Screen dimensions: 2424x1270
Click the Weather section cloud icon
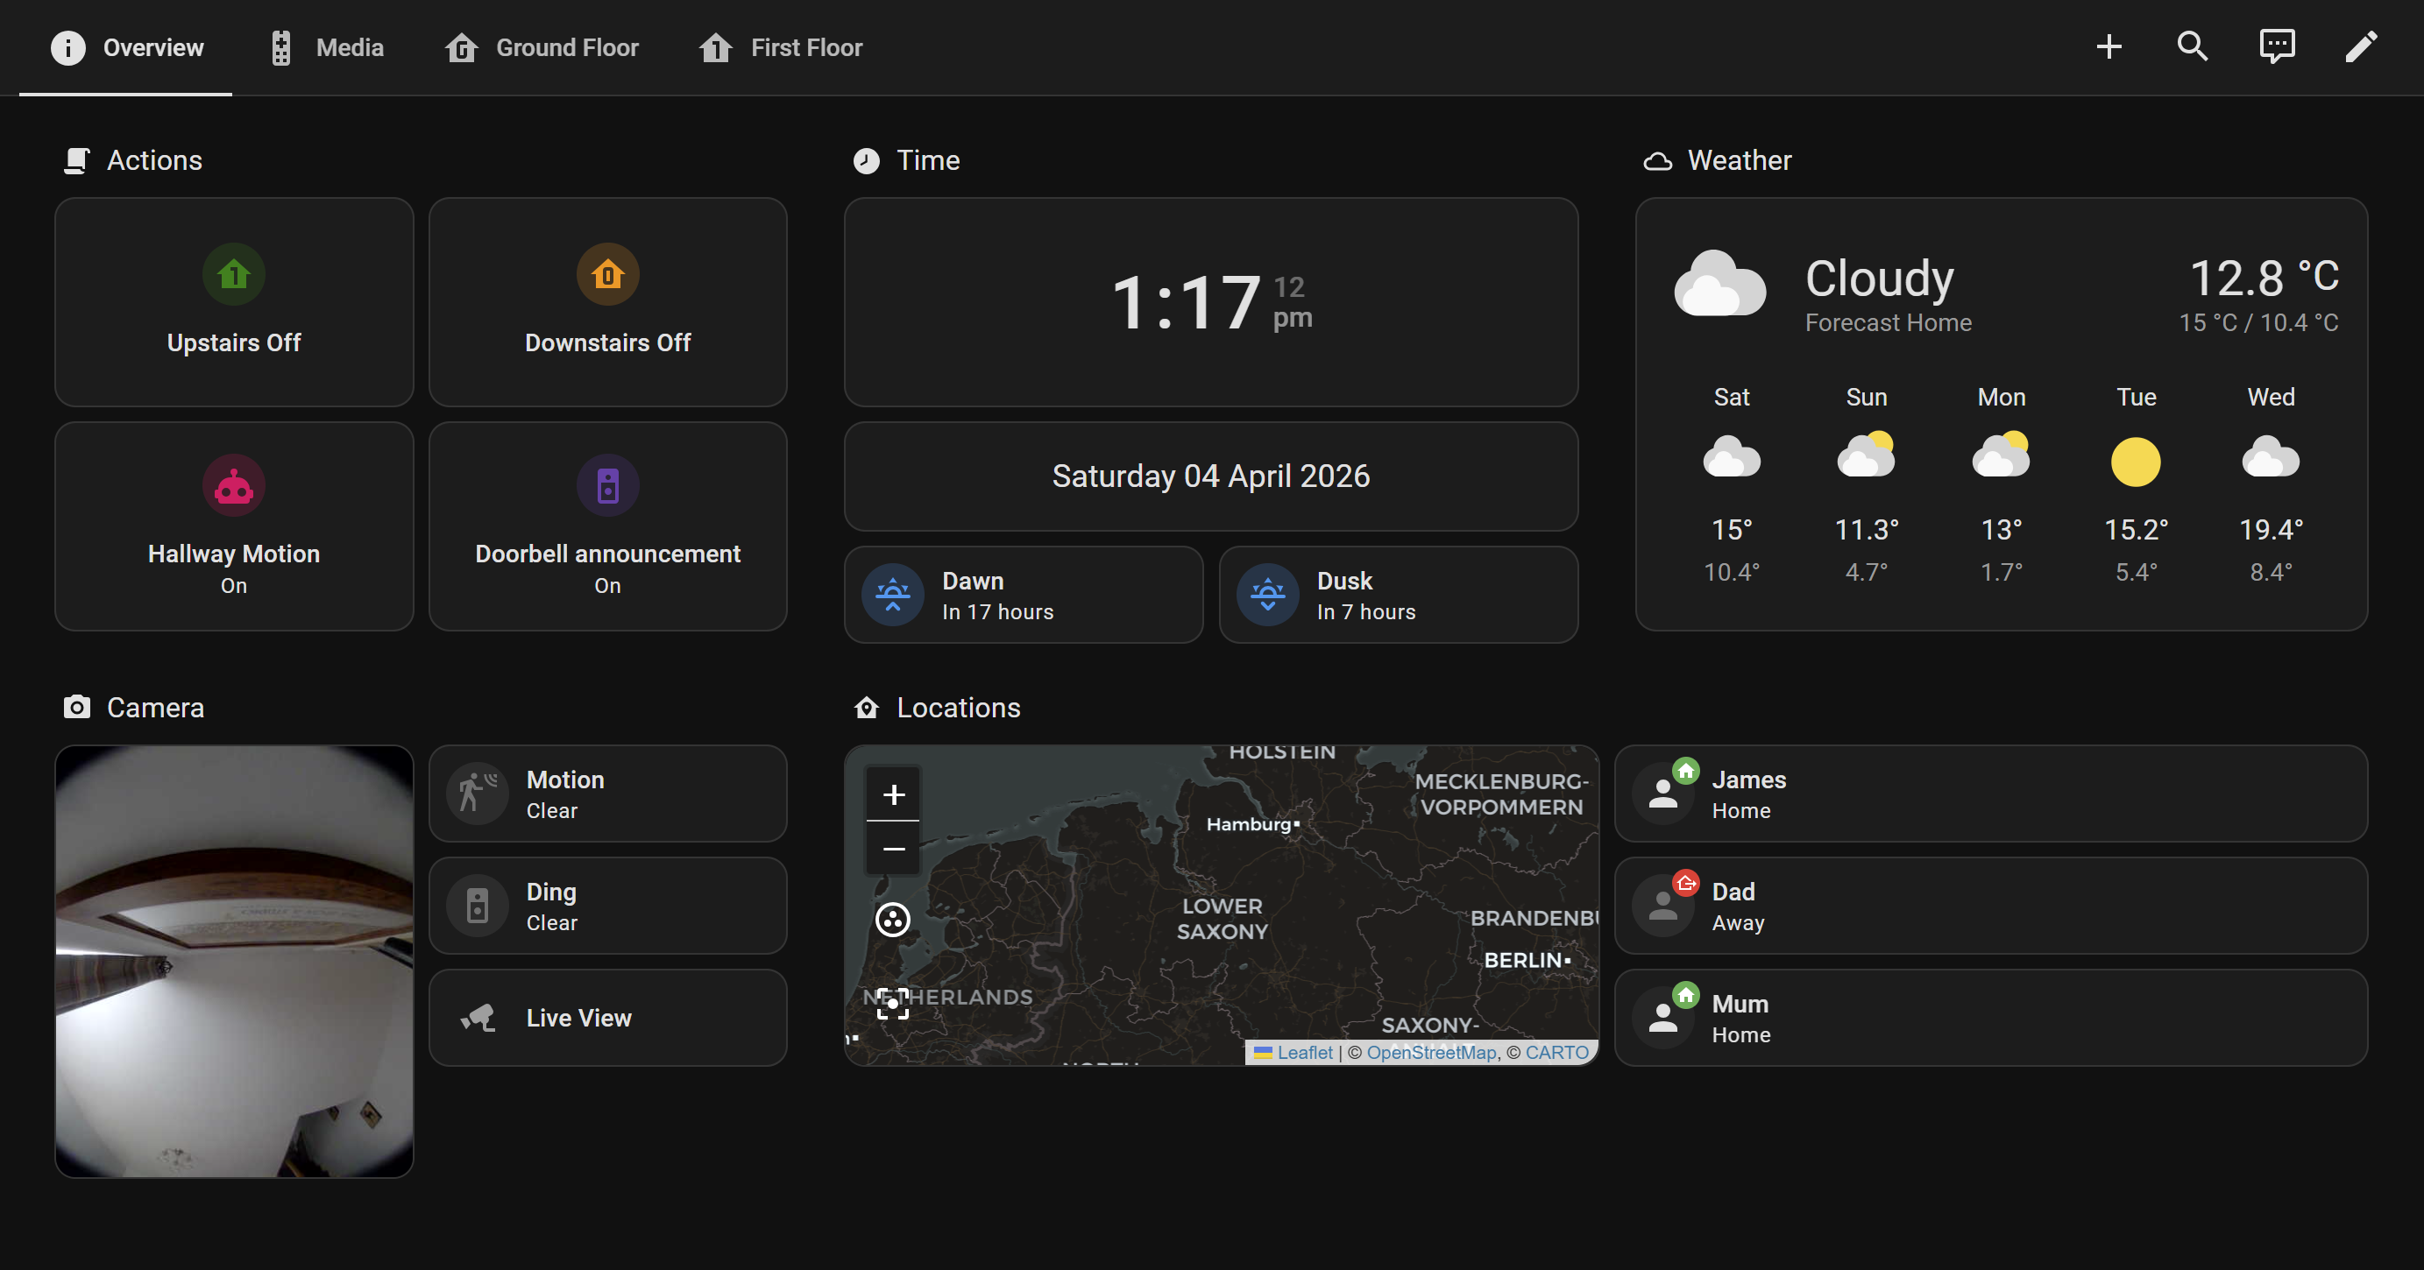(1657, 160)
